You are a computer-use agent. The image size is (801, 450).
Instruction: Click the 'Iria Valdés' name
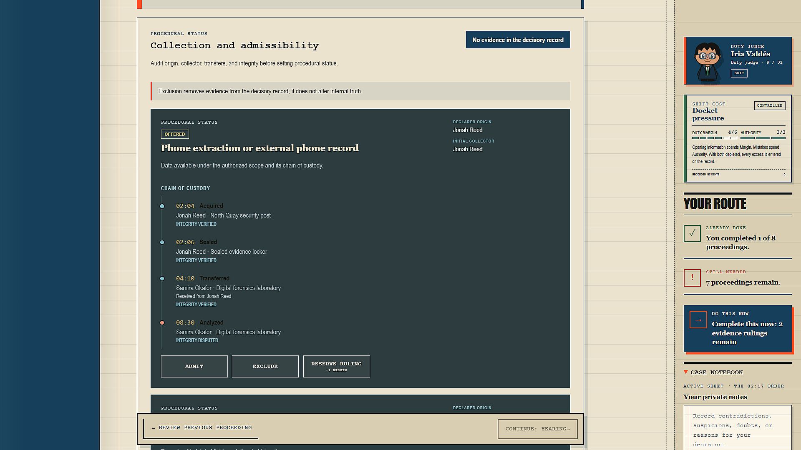pyautogui.click(x=751, y=54)
